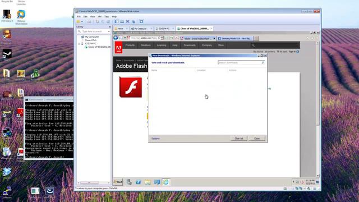Open the VMware Workstation desktop shortcut
The height and width of the screenshot is (202, 359).
pos(21,17)
